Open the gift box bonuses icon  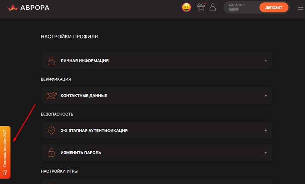[201, 7]
